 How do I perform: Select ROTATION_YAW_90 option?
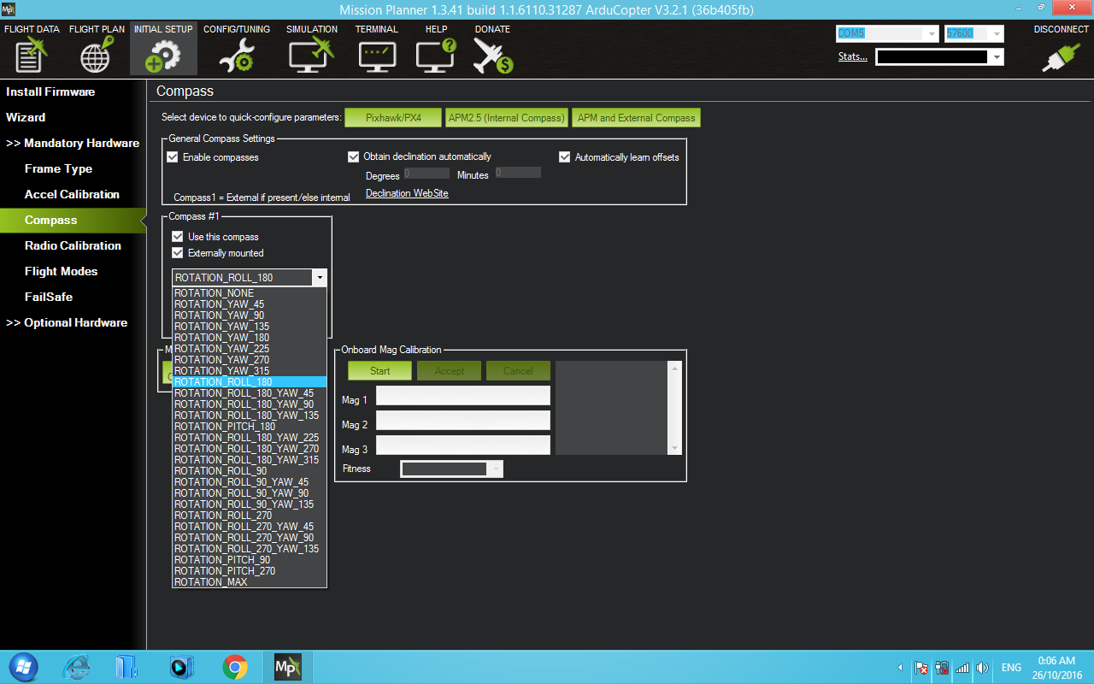click(x=250, y=315)
